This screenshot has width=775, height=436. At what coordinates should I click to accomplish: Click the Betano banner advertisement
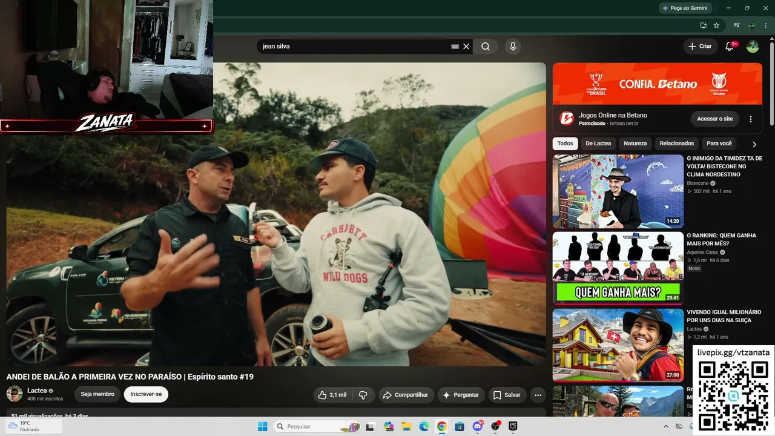tap(658, 84)
